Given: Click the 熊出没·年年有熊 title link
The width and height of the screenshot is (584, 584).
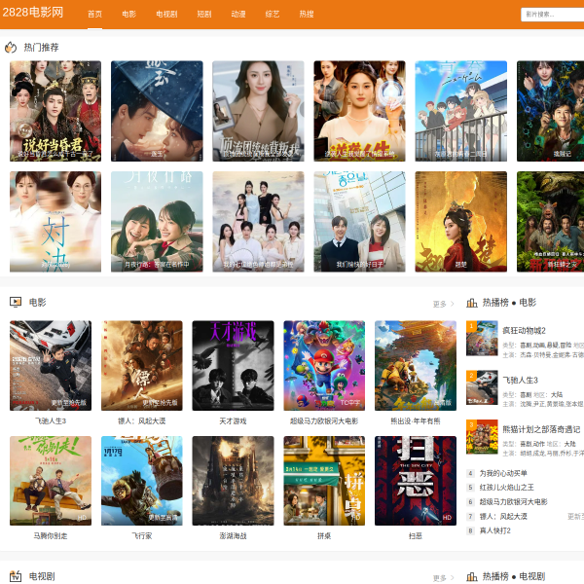Looking at the screenshot, I should [416, 420].
